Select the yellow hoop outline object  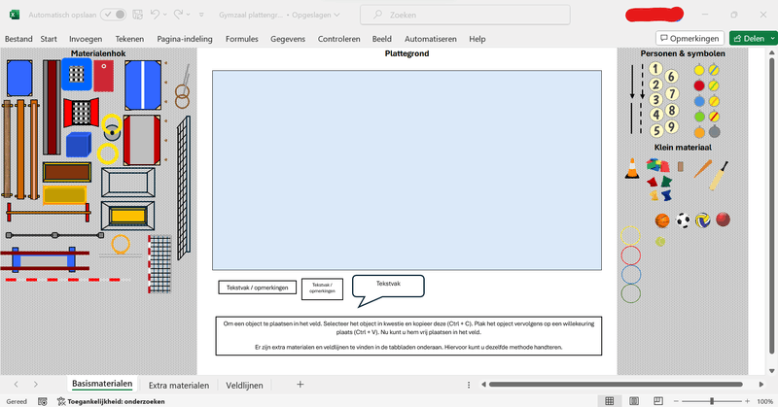[x=630, y=236]
